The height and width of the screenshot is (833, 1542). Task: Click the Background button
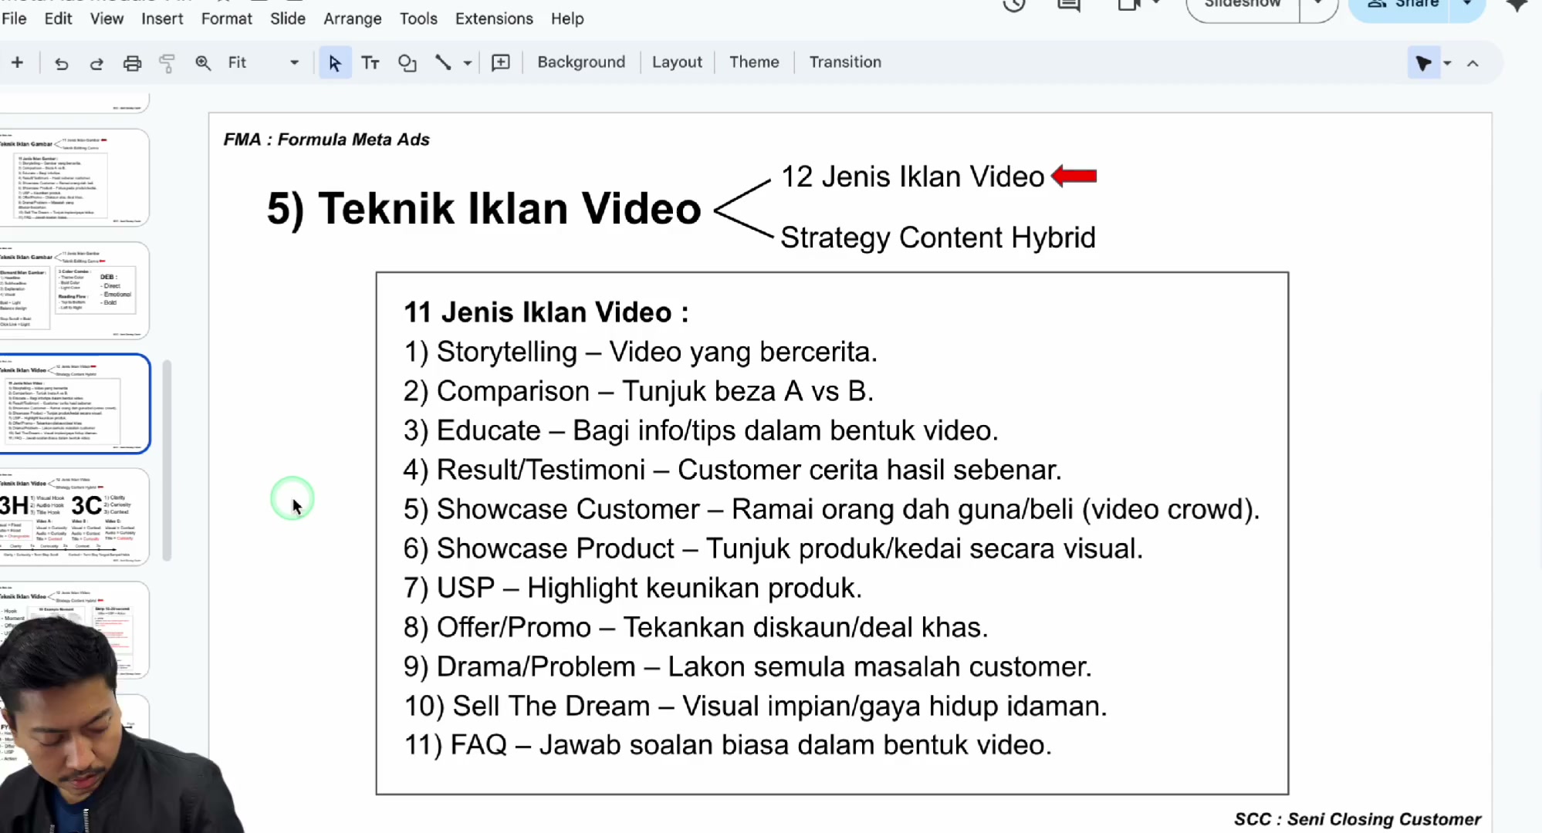(581, 62)
